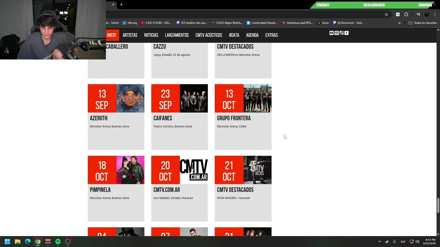Click the 23 SEP date tile

[166, 98]
